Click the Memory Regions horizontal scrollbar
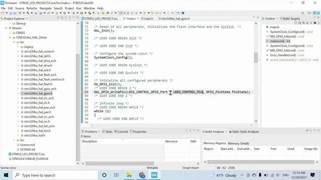The height and width of the screenshot is (180, 321). tap(261, 162)
